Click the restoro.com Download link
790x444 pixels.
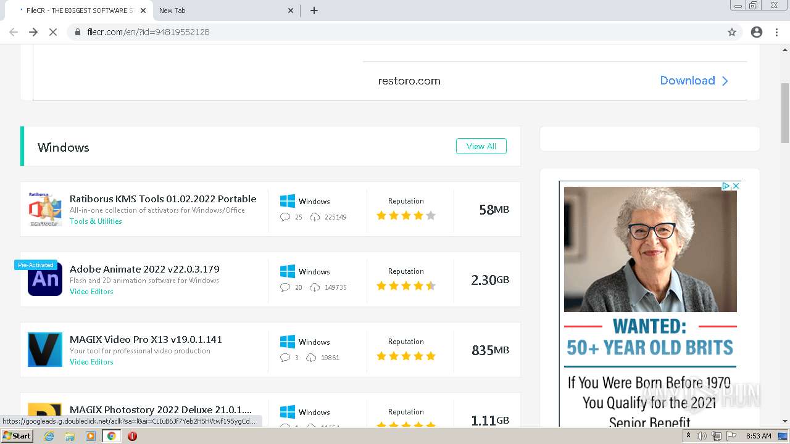(x=687, y=81)
